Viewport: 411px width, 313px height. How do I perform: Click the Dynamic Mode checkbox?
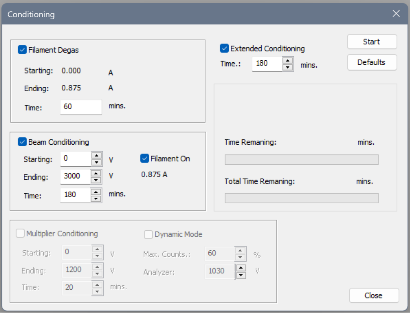[148, 234]
